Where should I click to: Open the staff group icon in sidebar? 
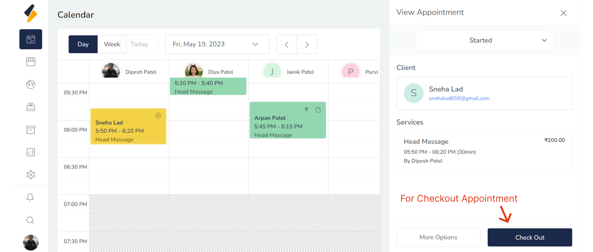(x=31, y=107)
